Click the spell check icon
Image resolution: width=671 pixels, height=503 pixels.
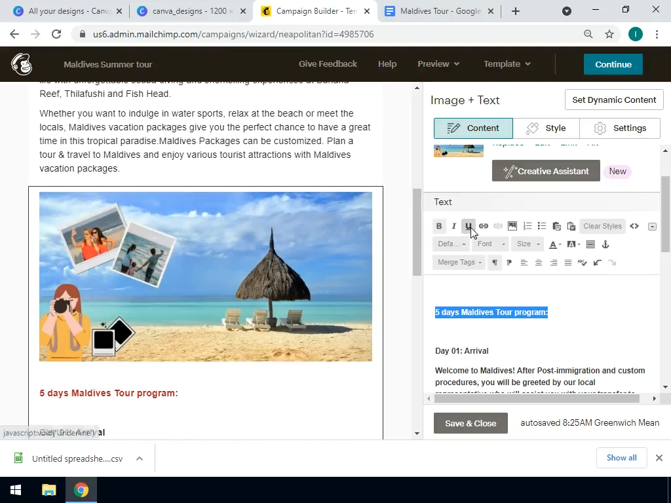click(x=583, y=263)
